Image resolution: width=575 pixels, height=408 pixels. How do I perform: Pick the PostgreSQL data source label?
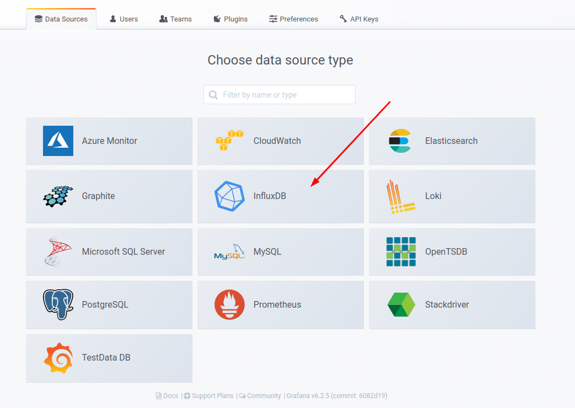(x=105, y=304)
